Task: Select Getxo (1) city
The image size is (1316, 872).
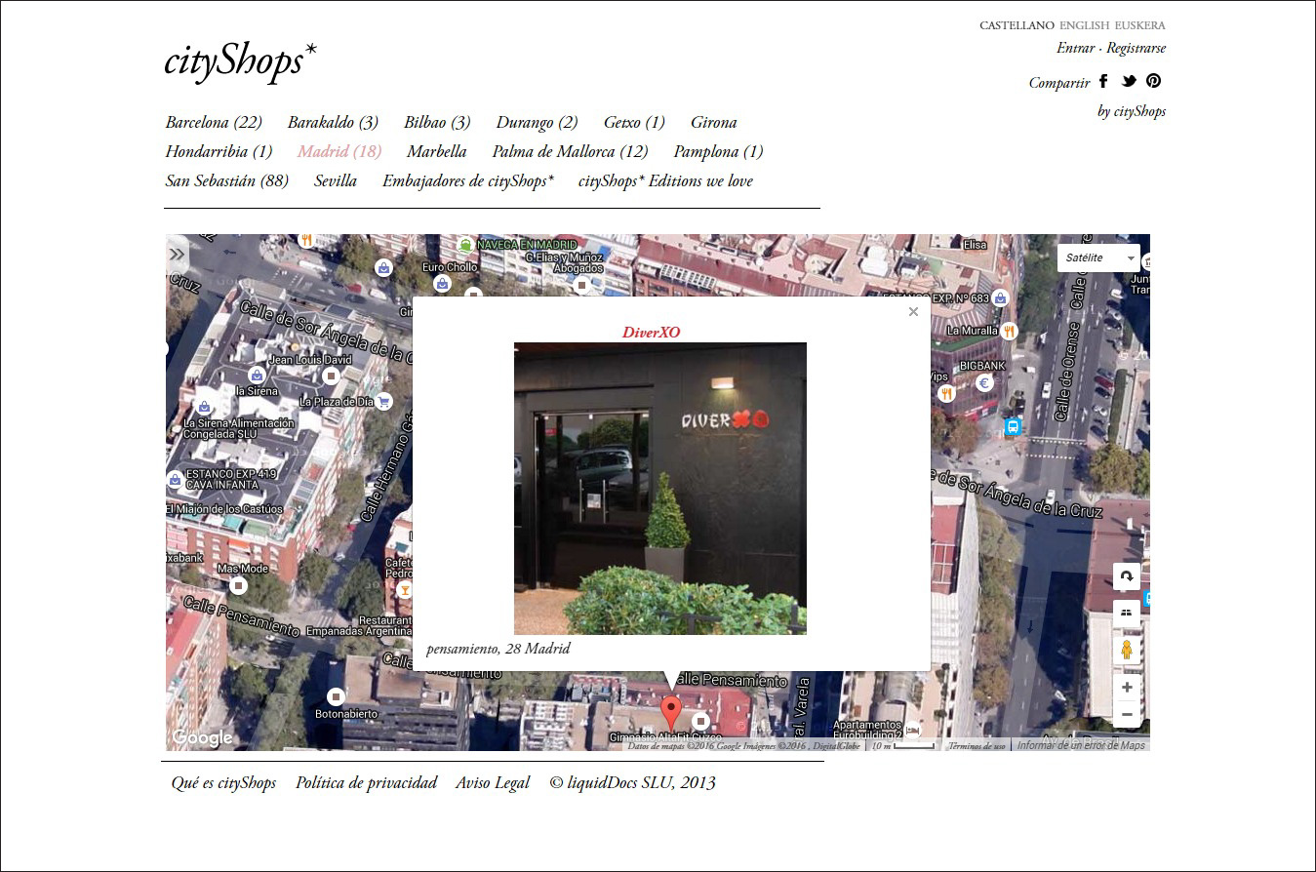Action: [x=634, y=122]
